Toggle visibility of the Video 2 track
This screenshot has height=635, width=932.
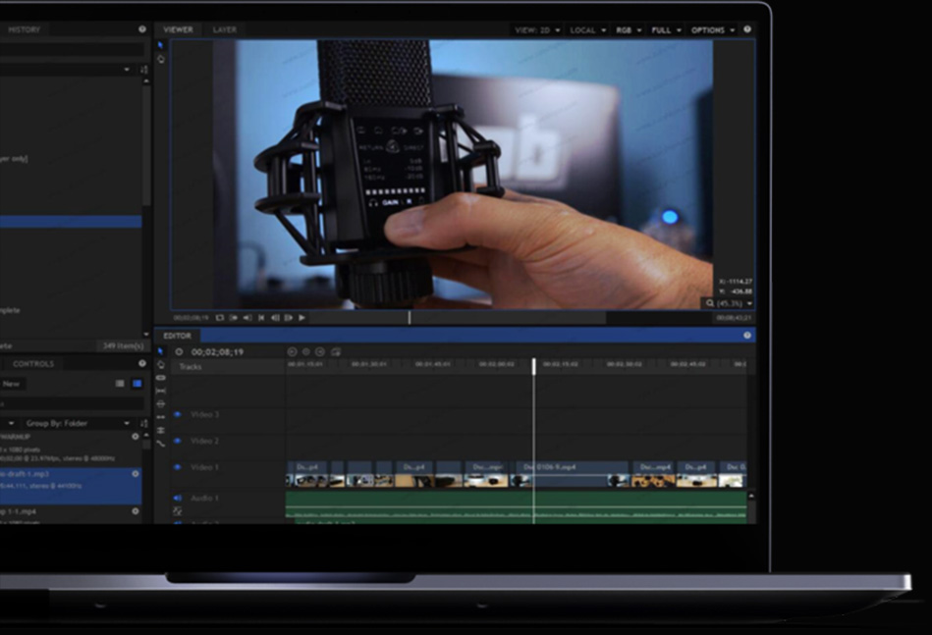(178, 441)
